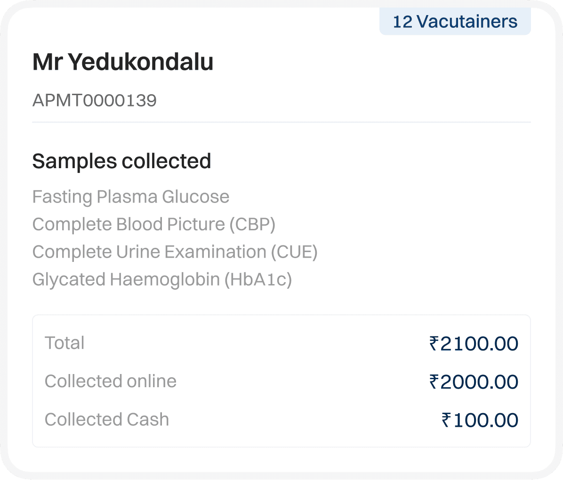Click the rupee symbol before 2000.00
Screen dimensions: 563x480
coord(434,382)
